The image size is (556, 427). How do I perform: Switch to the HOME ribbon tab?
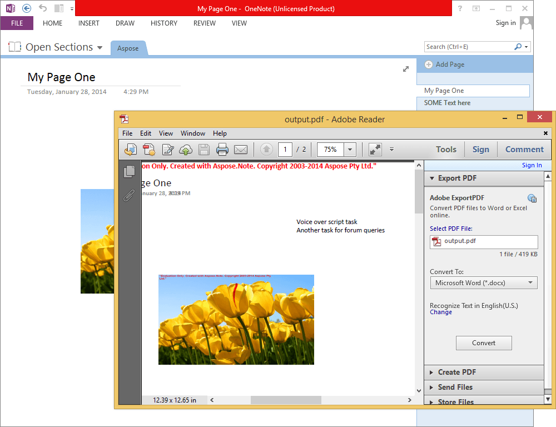[52, 23]
